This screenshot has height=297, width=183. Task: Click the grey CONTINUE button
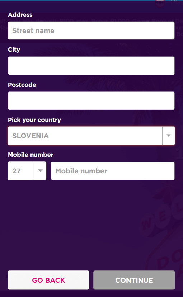tap(134, 280)
